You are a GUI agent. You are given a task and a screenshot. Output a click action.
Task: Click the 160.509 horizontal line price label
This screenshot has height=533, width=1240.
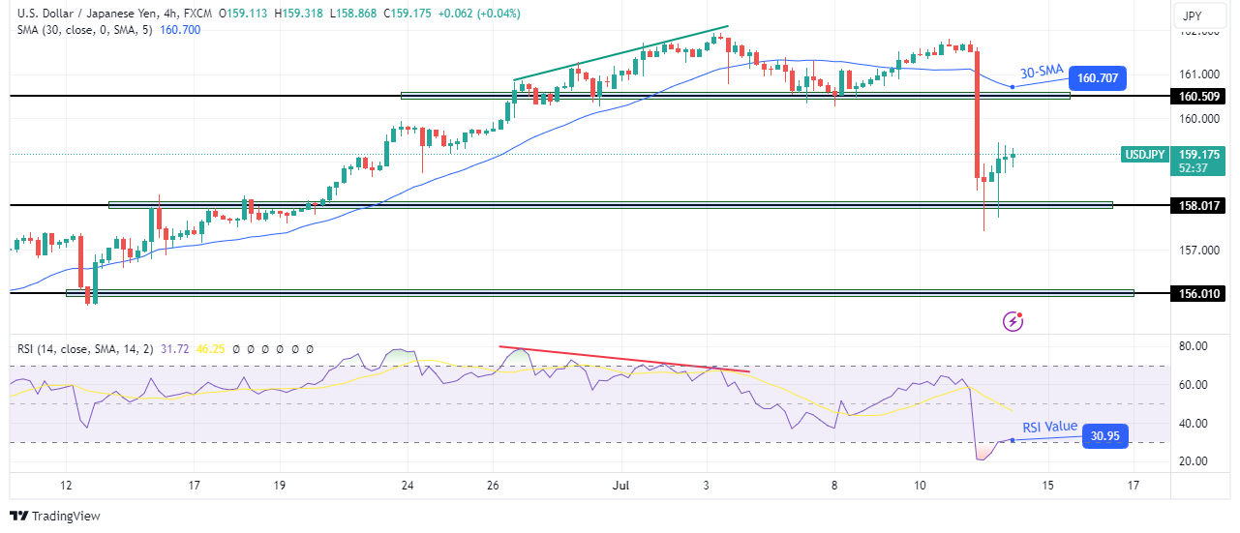click(1199, 96)
